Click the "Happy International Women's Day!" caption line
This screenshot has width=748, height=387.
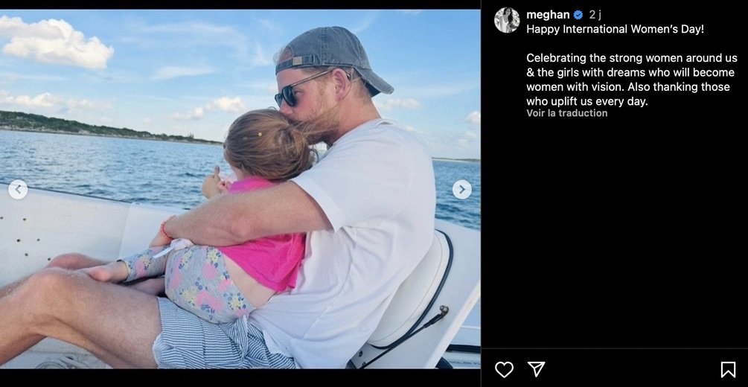click(x=615, y=29)
